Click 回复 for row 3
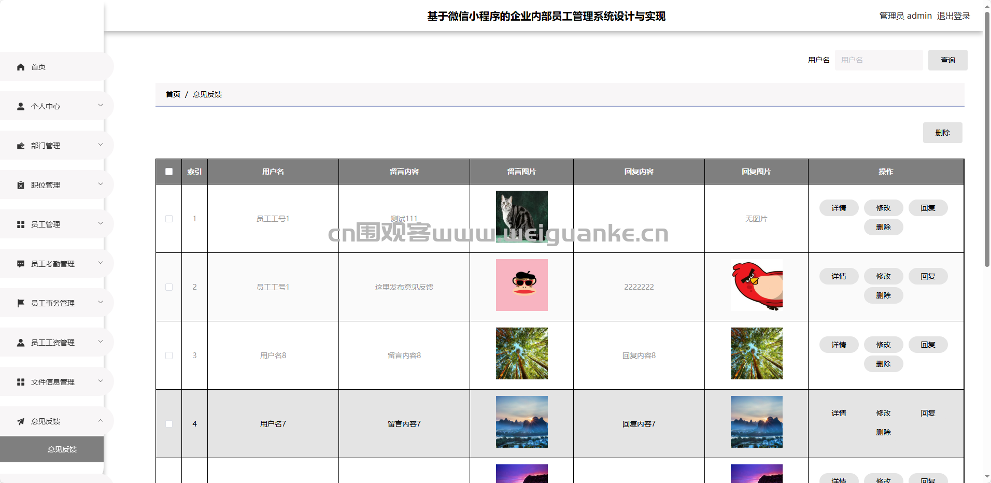991x483 pixels. pos(928,345)
